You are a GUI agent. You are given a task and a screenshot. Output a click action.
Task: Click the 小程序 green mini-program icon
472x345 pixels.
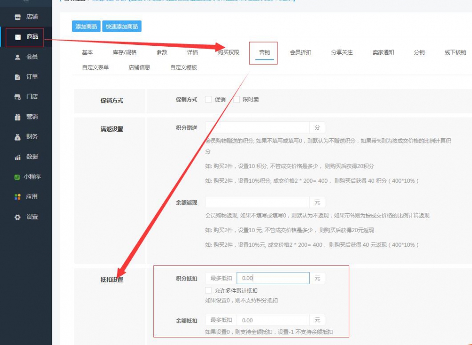[x=17, y=177]
